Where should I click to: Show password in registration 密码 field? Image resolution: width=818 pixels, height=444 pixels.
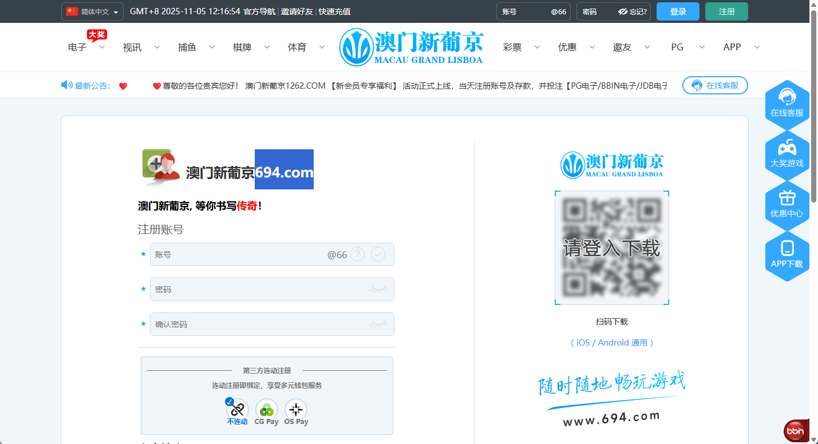(x=377, y=290)
